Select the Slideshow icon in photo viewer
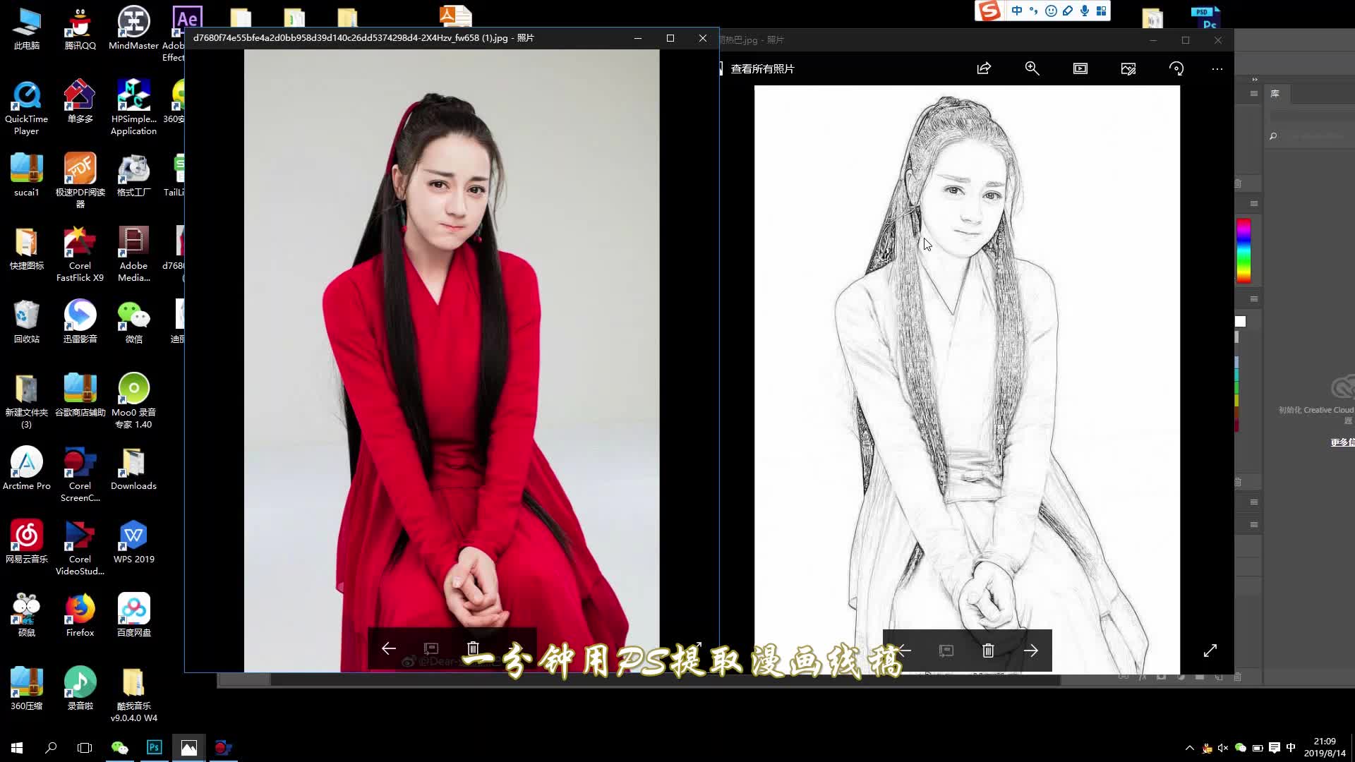Image resolution: width=1355 pixels, height=762 pixels. (1080, 67)
